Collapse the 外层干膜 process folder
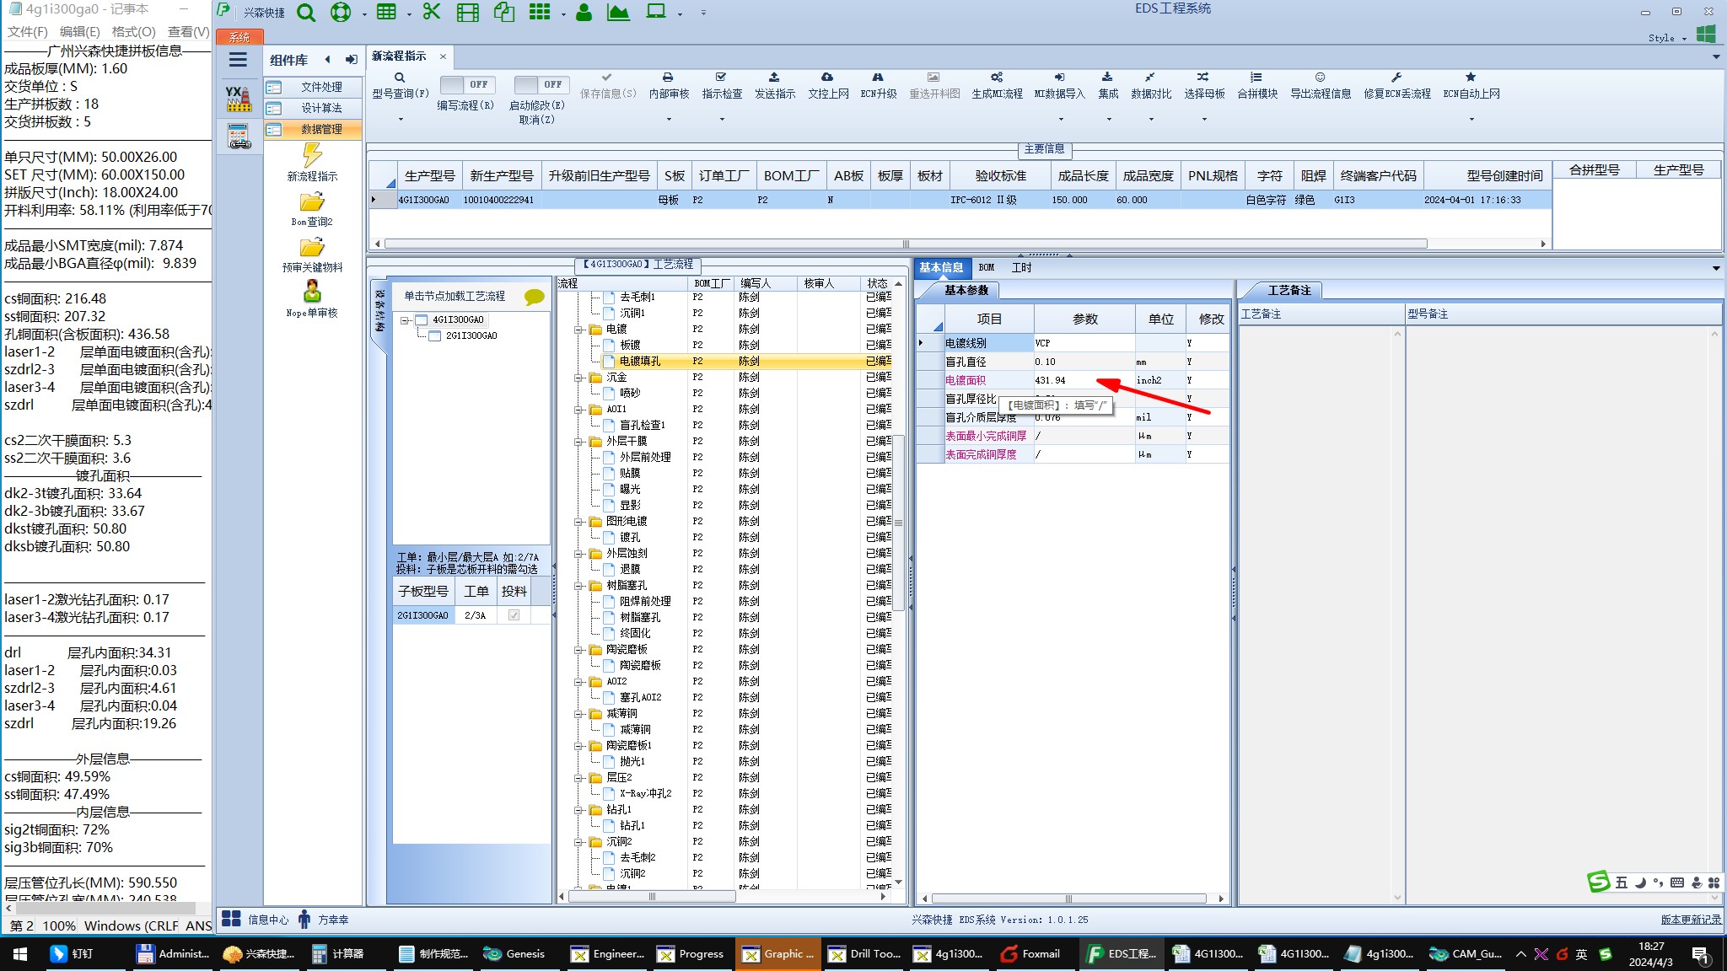 click(x=579, y=442)
